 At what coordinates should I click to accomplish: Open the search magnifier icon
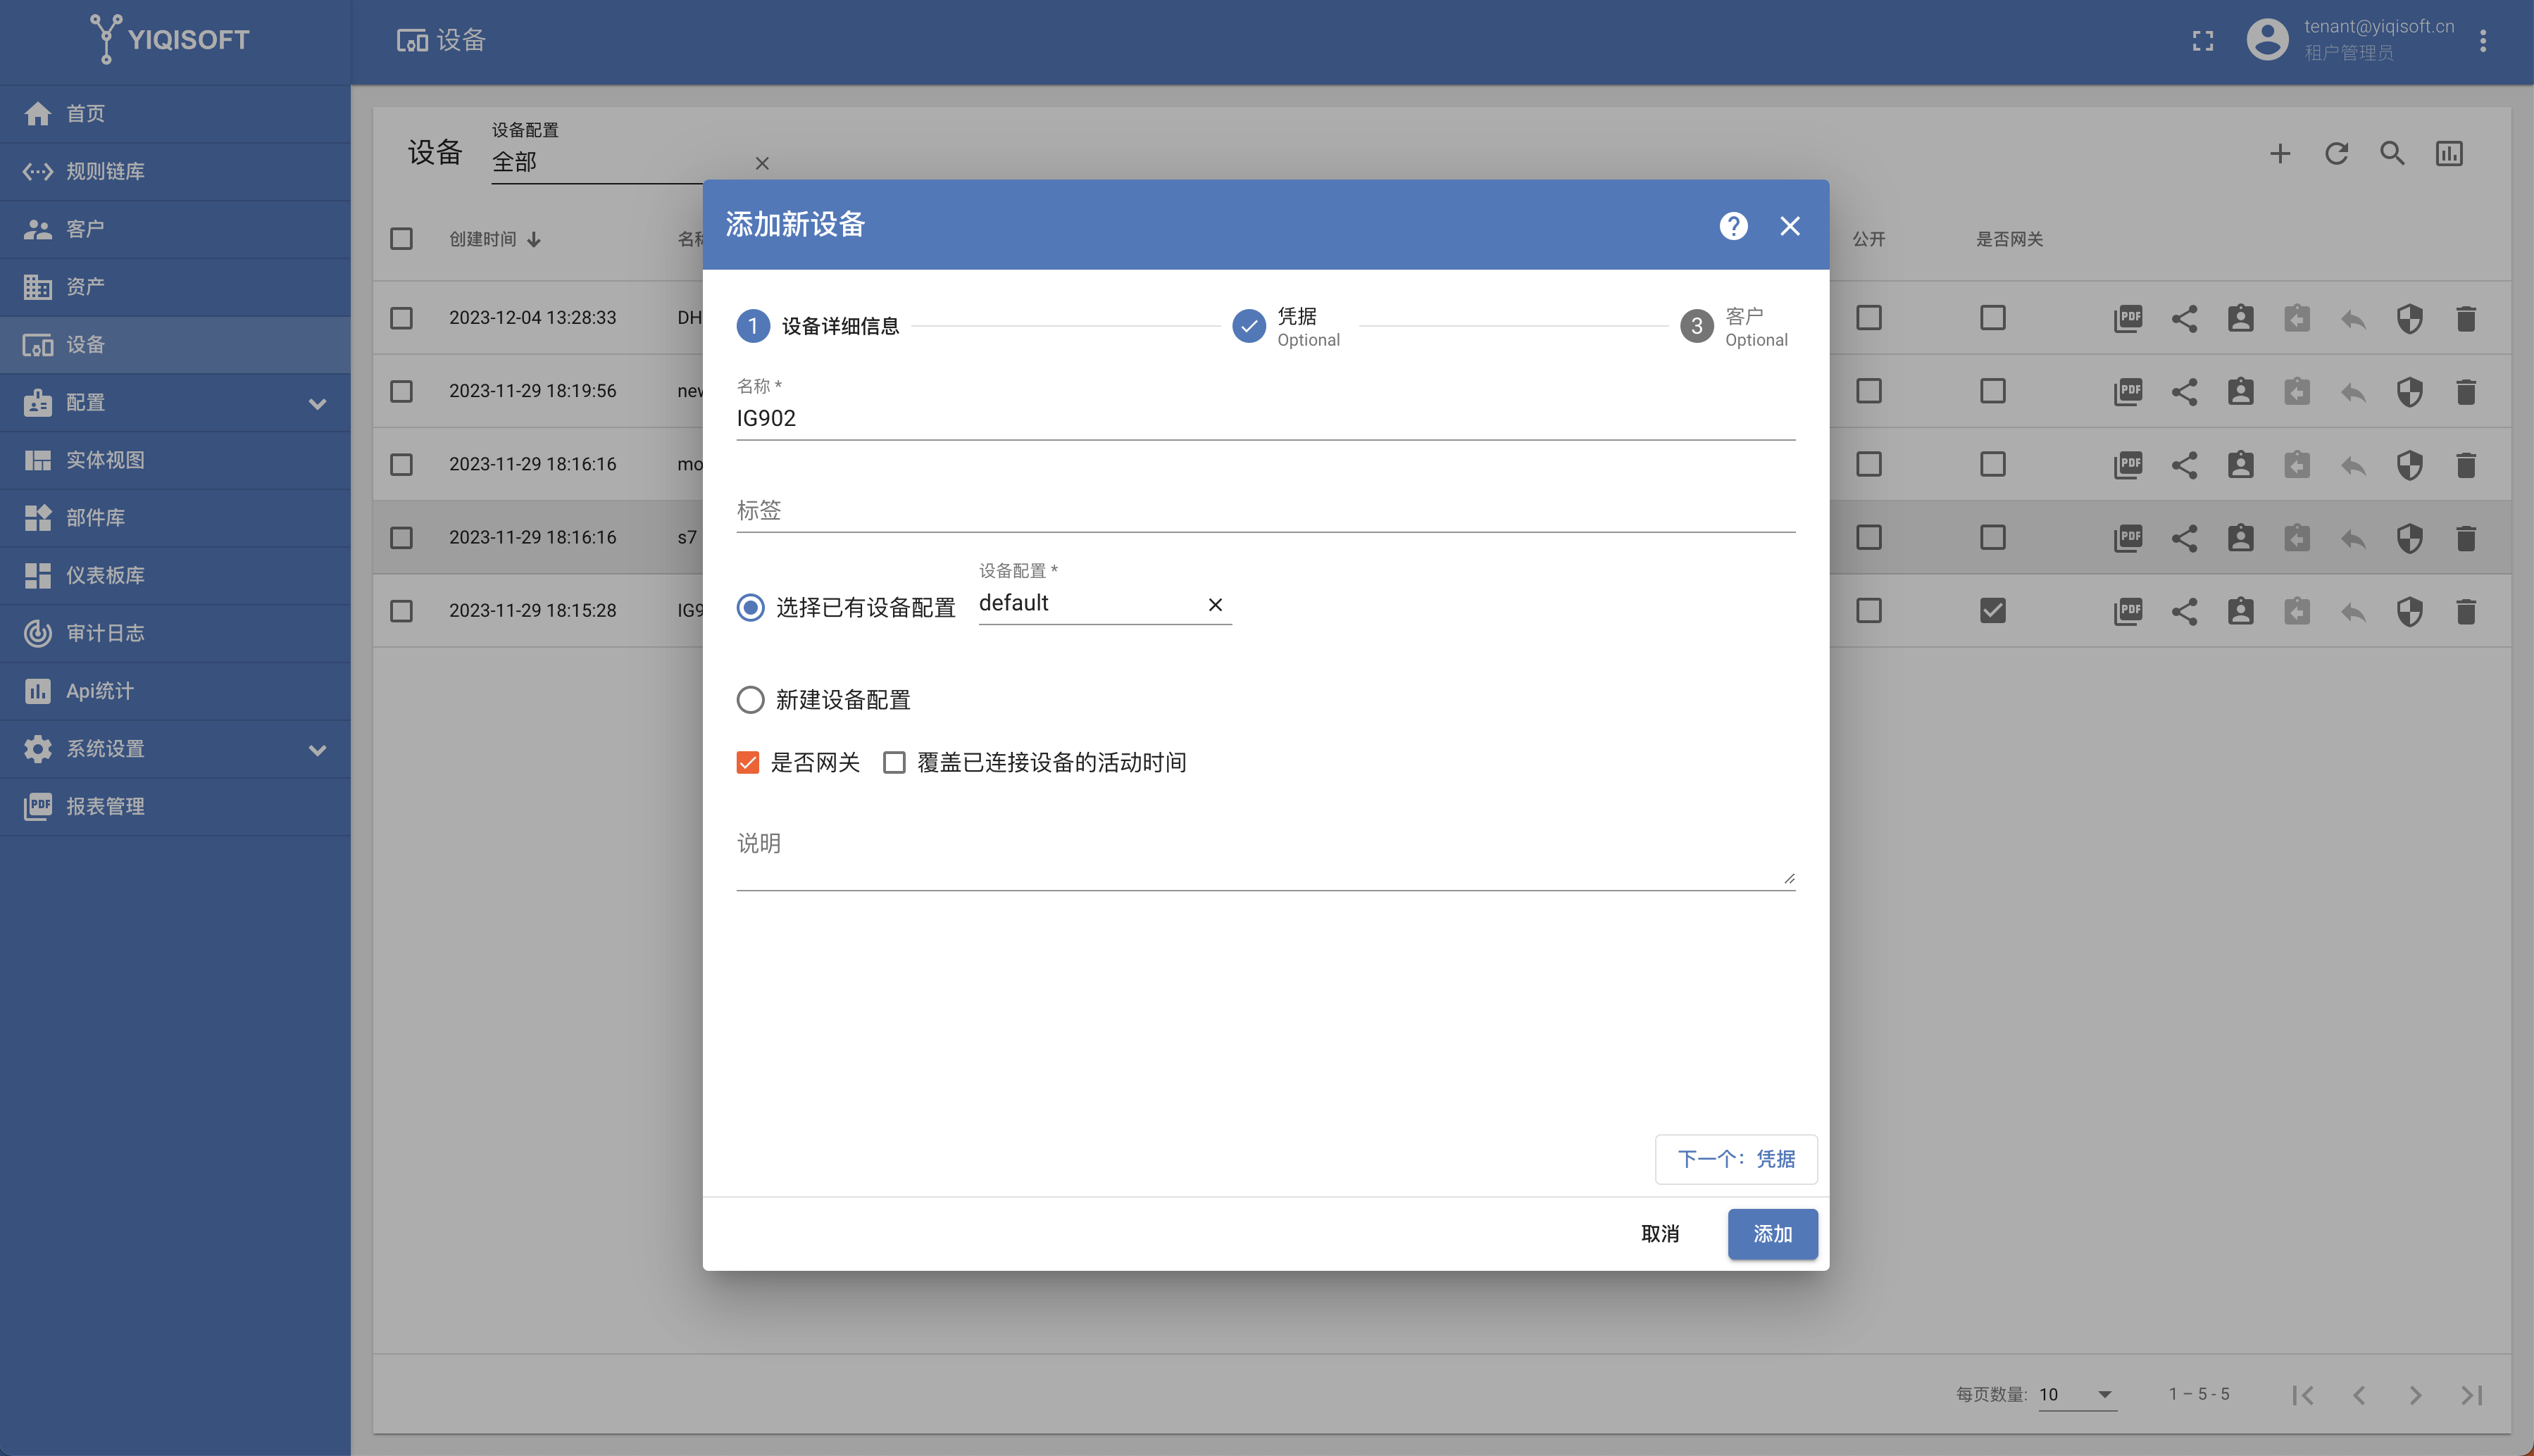pyautogui.click(x=2392, y=154)
